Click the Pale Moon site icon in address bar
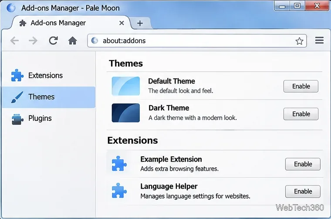The width and height of the screenshot is (331, 219). tap(95, 40)
